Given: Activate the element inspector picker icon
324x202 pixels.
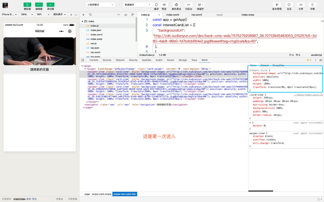Looking at the screenshot, I should [x=83, y=60].
